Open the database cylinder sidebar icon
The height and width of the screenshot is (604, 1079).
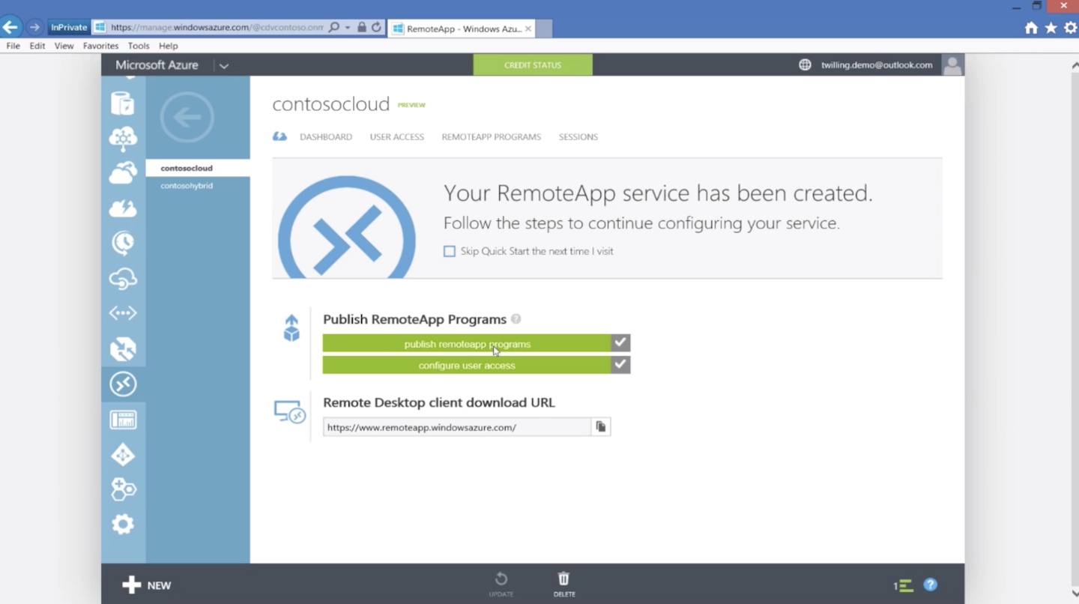pyautogui.click(x=123, y=103)
